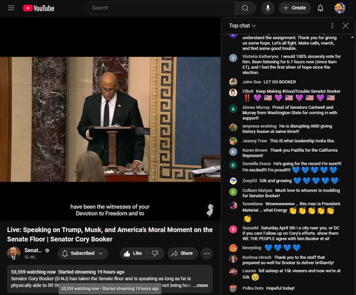Open chat options three-dot menu
Viewport: 356px width, 295px height.
coord(332,26)
